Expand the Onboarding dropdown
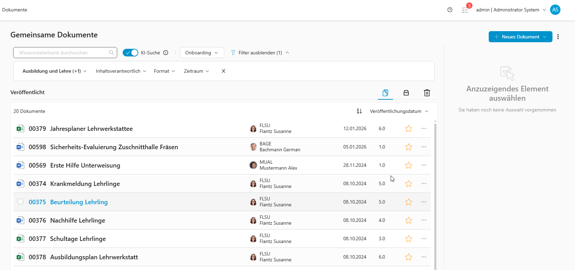575x270 pixels. (202, 53)
